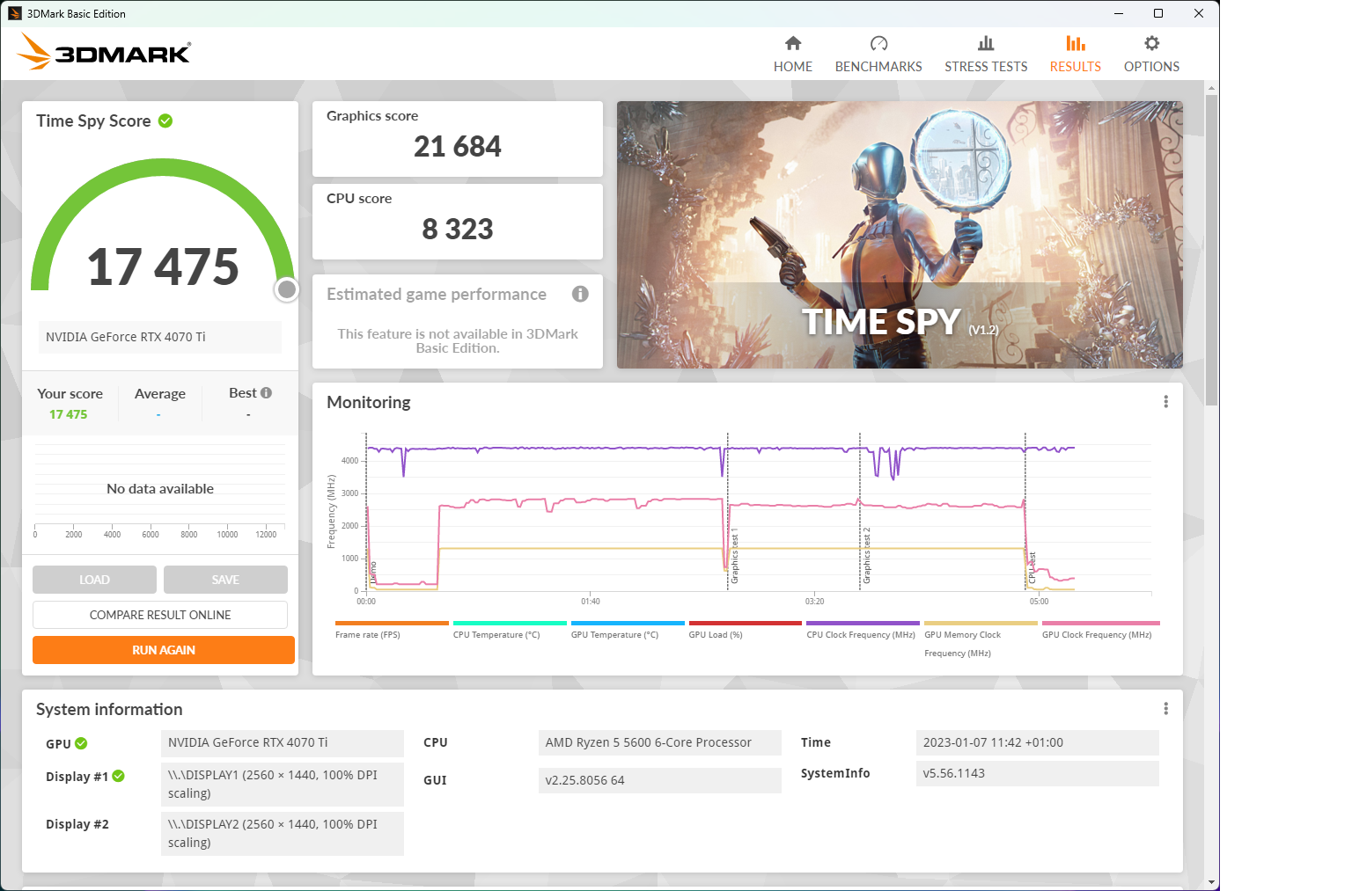Click the 3DMark app icon in title bar
1352x891 pixels.
14,13
